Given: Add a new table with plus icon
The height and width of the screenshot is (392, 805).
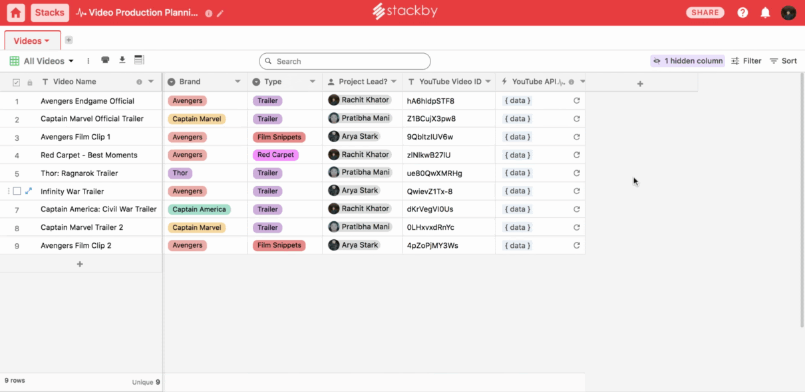Looking at the screenshot, I should coord(69,40).
